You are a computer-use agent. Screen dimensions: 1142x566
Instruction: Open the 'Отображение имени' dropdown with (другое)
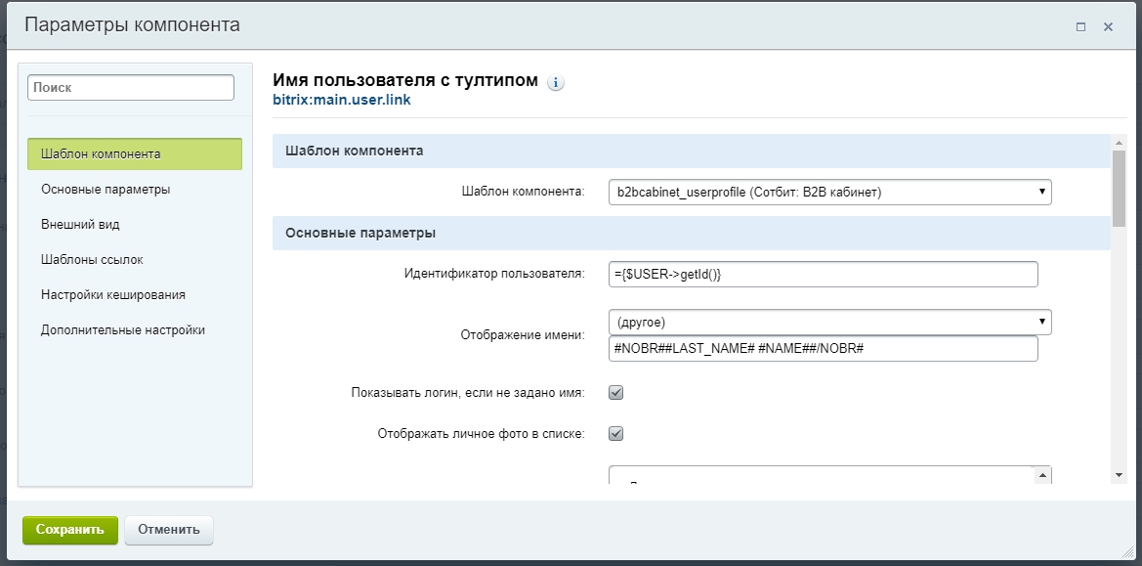829,322
